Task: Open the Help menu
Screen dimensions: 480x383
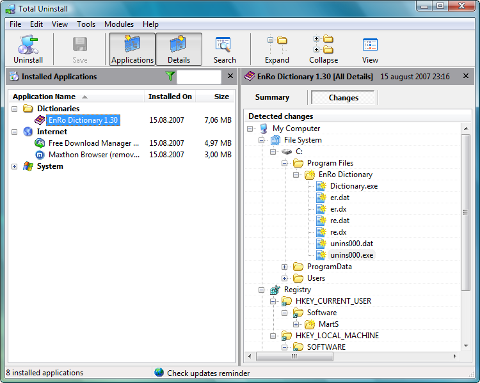Action: [150, 24]
